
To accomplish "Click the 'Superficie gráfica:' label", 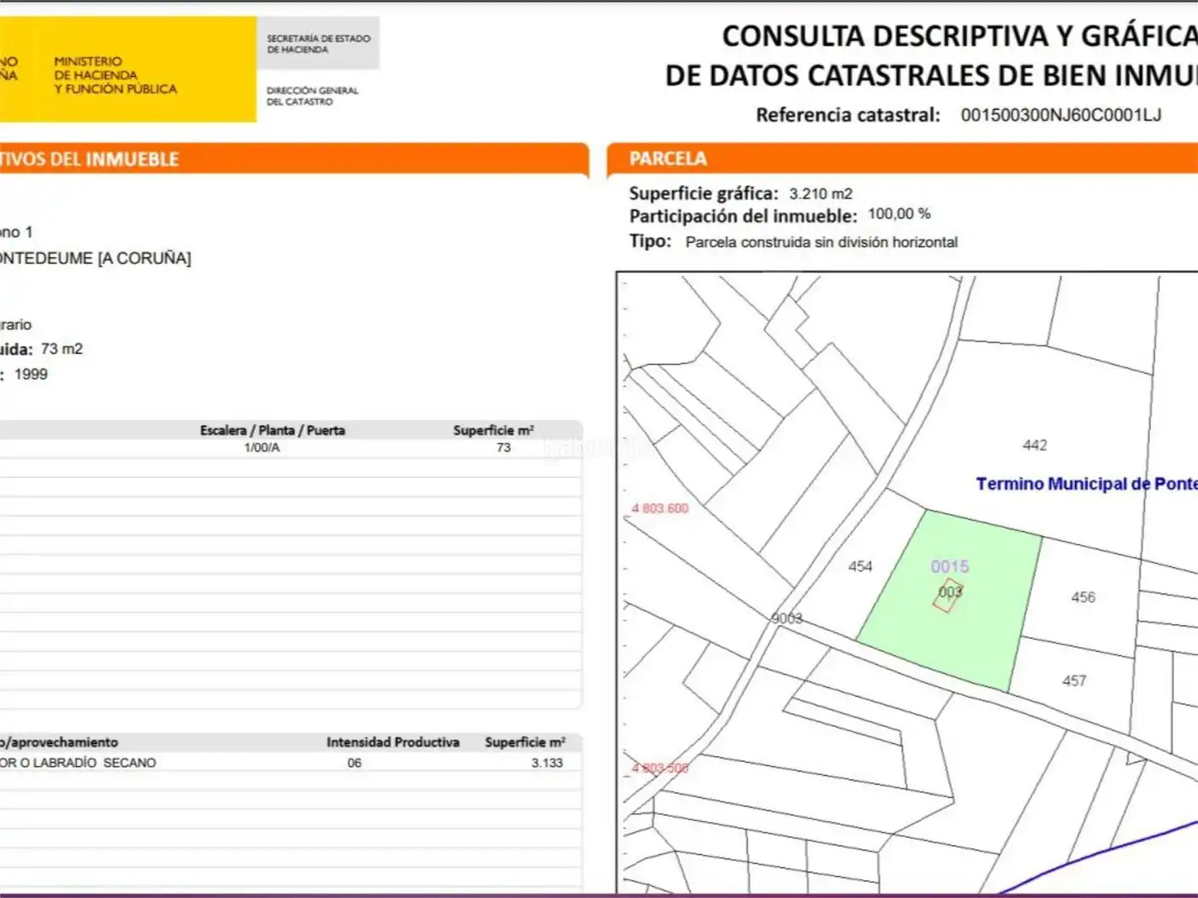I will click(703, 193).
